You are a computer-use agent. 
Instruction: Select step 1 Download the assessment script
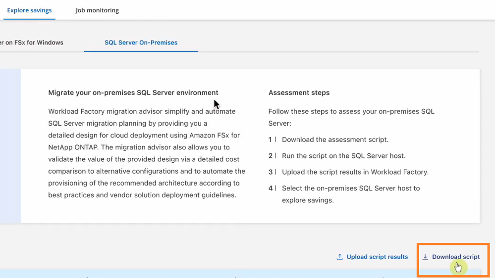(x=335, y=139)
